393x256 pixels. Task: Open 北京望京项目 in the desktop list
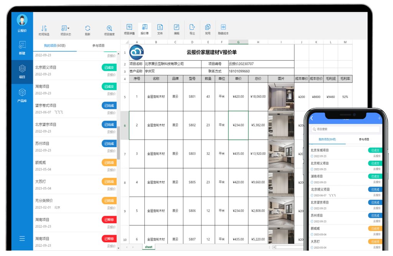tap(75, 128)
